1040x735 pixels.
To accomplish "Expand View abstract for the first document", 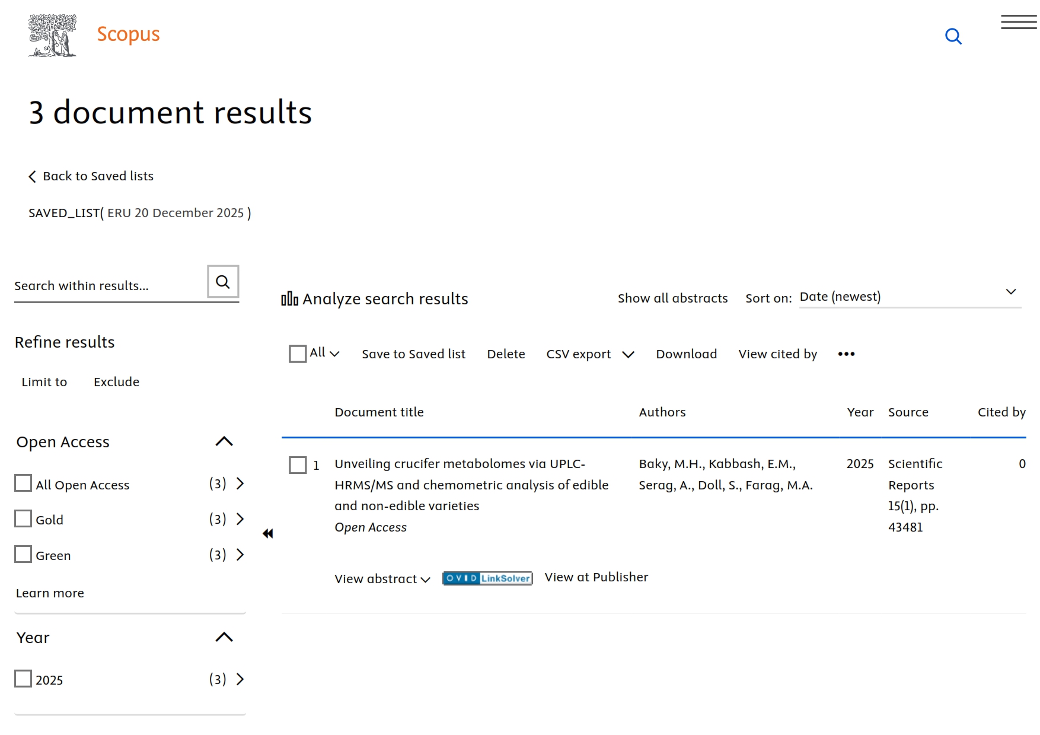I will tap(382, 579).
